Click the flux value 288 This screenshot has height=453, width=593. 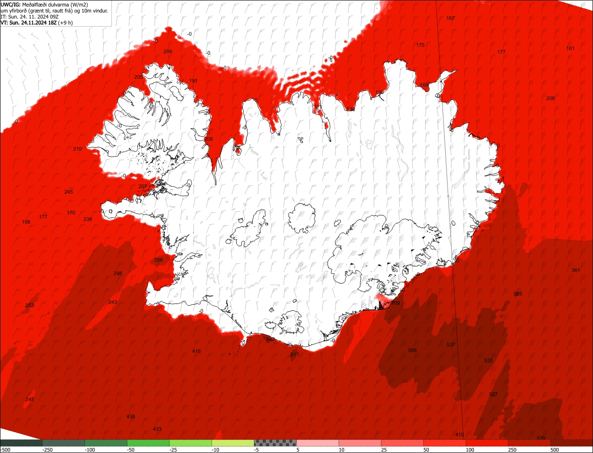click(158, 260)
